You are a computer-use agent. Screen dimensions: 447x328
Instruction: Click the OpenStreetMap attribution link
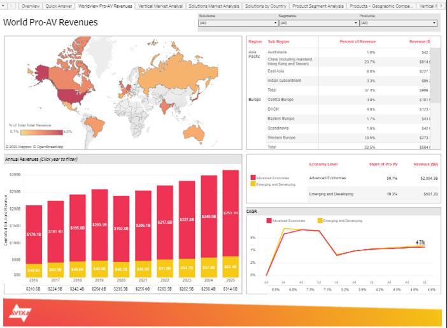50,147
